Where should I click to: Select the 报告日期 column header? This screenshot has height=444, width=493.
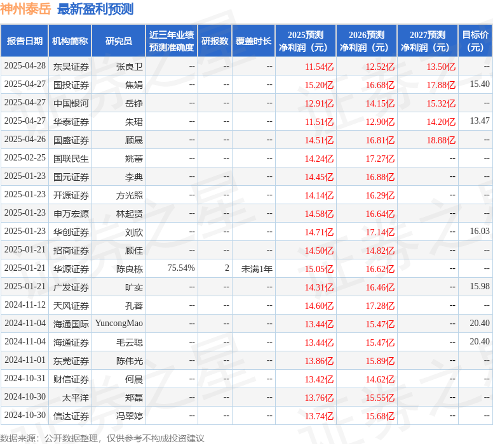click(25, 41)
